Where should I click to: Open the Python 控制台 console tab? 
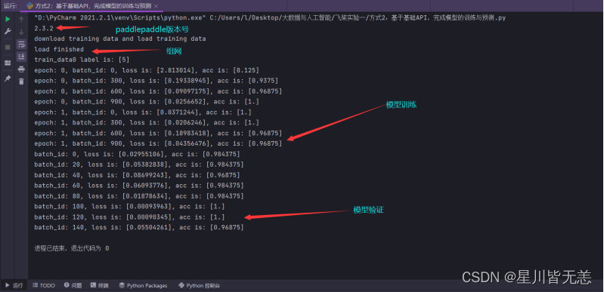pos(199,285)
